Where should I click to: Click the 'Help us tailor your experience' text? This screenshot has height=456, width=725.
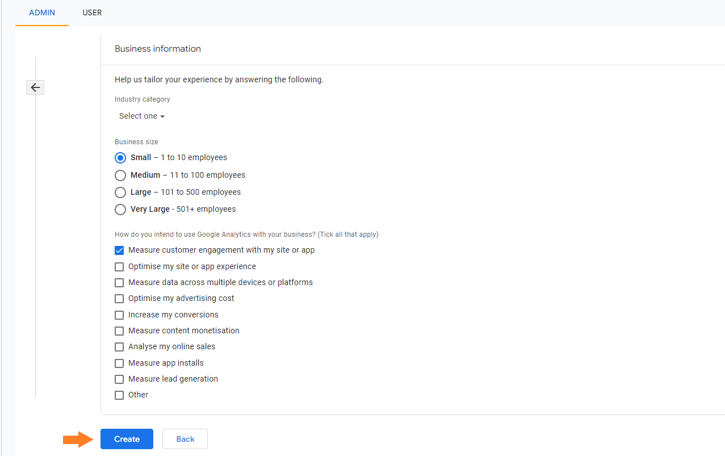click(x=219, y=80)
